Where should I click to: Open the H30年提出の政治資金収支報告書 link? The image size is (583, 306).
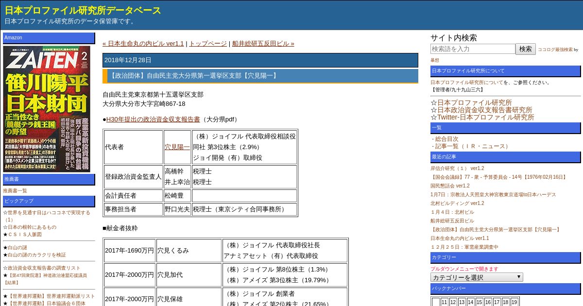point(153,119)
